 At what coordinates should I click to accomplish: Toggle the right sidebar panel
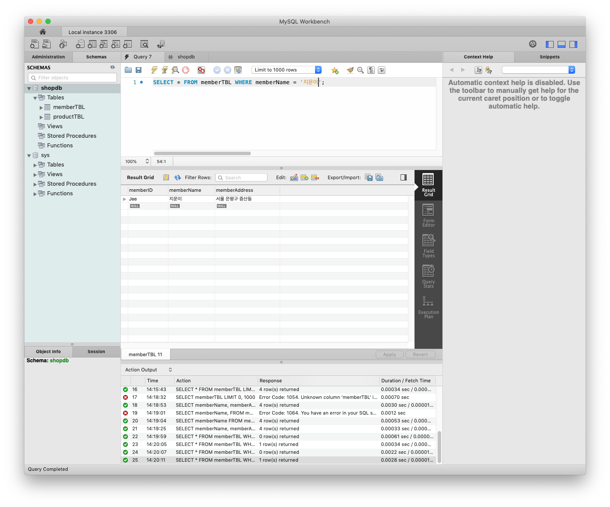573,44
